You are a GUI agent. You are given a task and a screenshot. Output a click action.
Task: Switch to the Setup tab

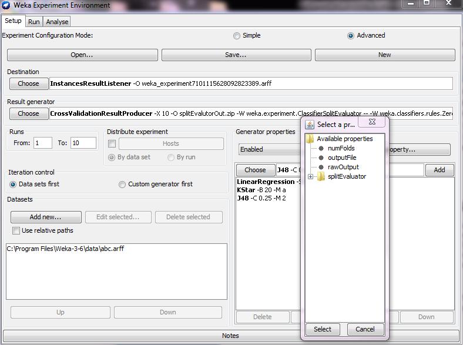(13, 21)
